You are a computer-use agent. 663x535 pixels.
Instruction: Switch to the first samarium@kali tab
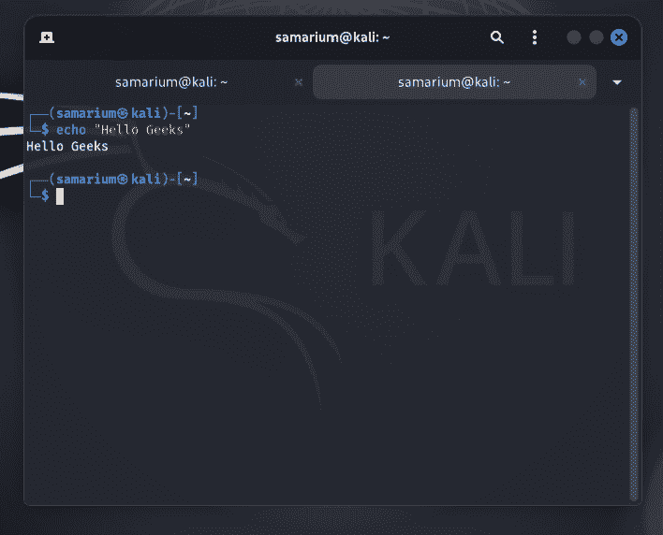tap(171, 82)
